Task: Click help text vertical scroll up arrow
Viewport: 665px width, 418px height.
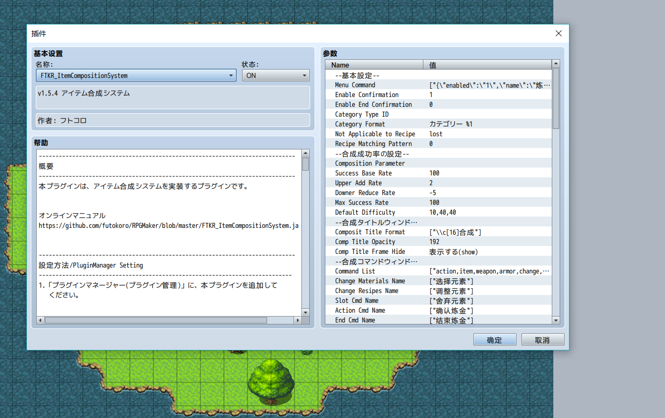Action: click(x=305, y=153)
